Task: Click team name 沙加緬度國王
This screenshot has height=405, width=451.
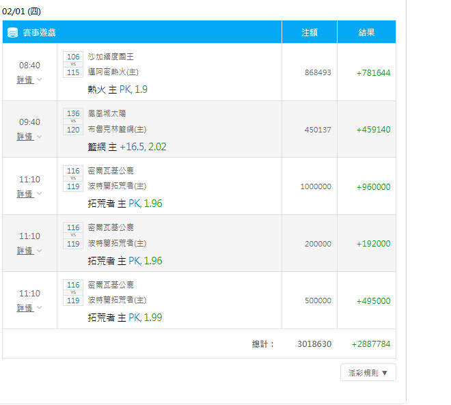Action: coord(111,57)
